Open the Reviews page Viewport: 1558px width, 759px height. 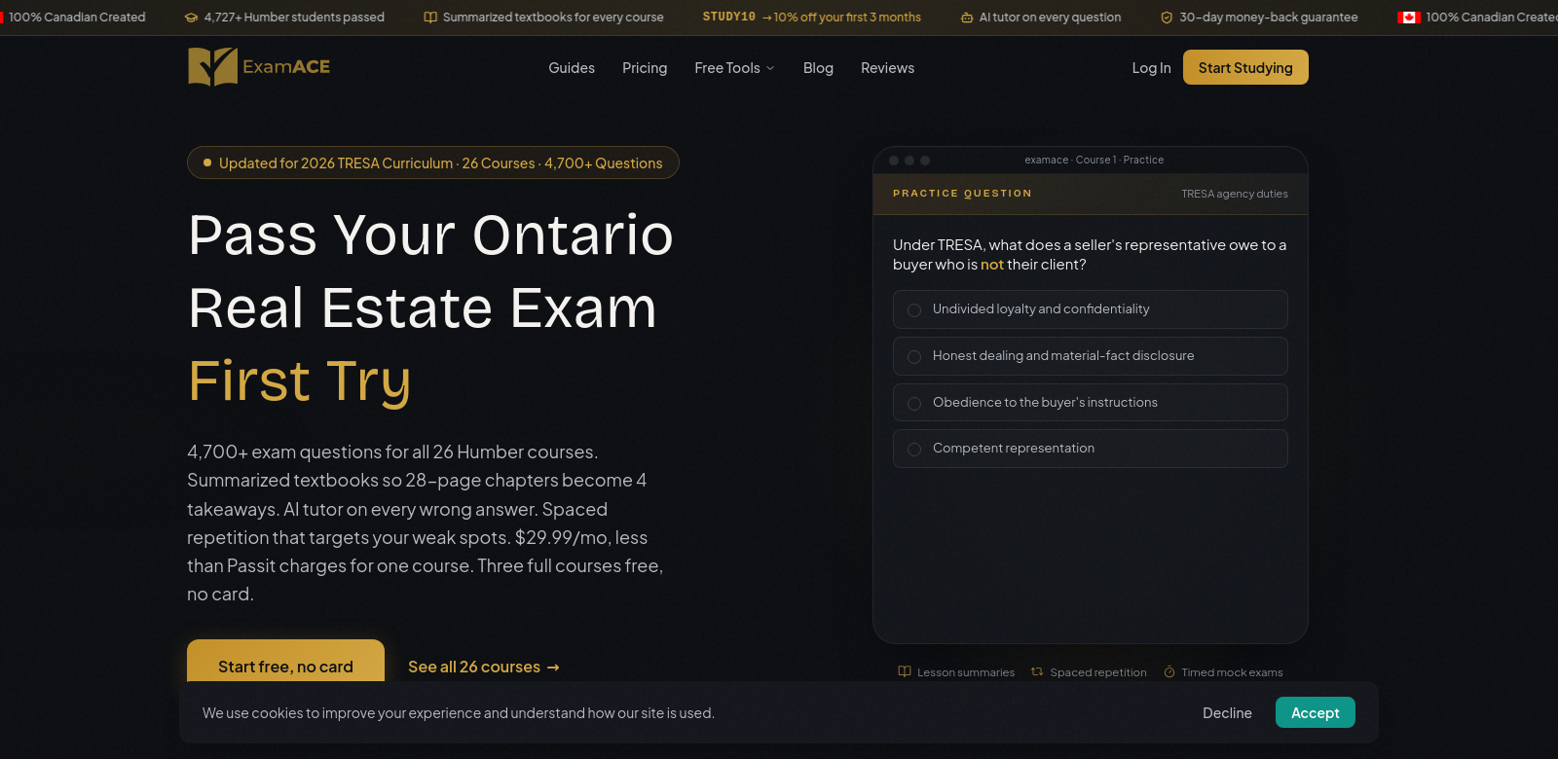pyautogui.click(x=887, y=68)
